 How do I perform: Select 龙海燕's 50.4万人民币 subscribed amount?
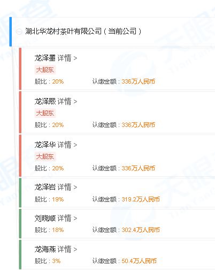coord(139,261)
